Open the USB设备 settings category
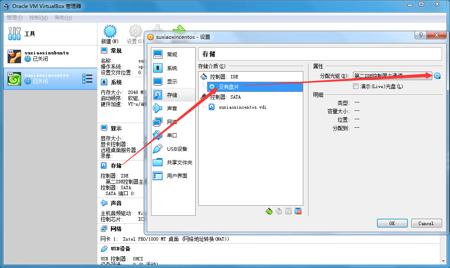 pos(173,149)
